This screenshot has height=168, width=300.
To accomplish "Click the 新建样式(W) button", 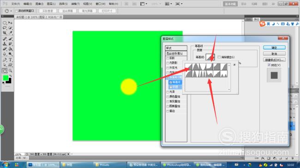I will point(274,60).
